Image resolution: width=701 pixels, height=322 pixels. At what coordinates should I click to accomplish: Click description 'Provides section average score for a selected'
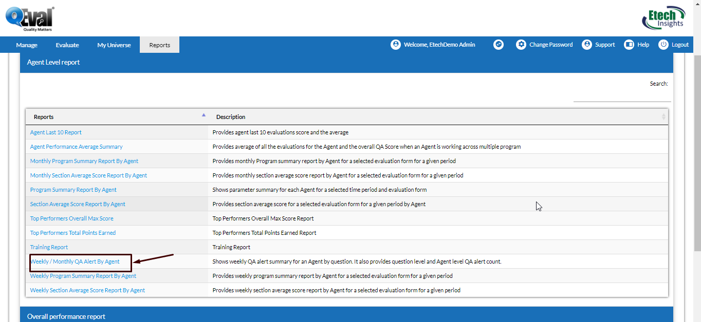tap(319, 204)
